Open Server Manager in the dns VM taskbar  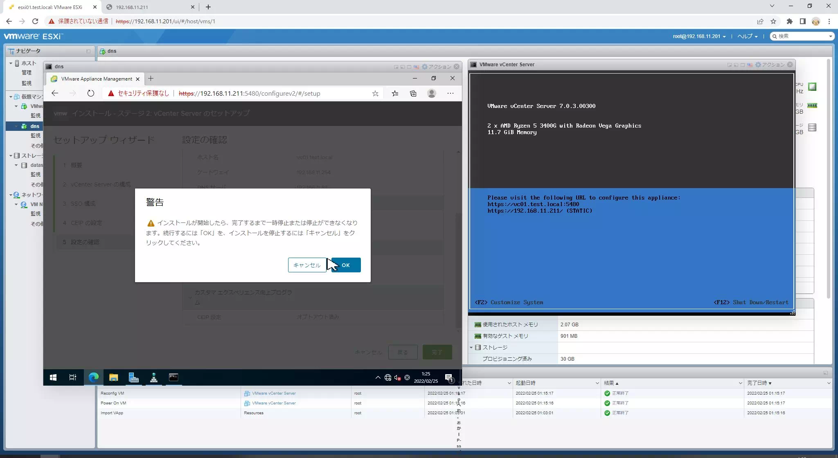pos(133,377)
